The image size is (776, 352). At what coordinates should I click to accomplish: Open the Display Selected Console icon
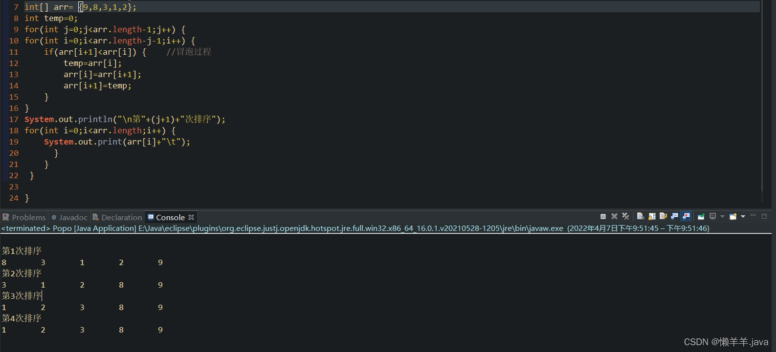[713, 216]
